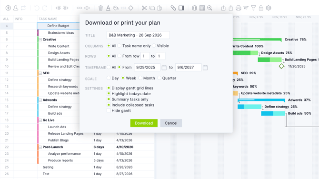Collapse the Creative task group
This screenshot has width=319, height=179.
point(40,40)
